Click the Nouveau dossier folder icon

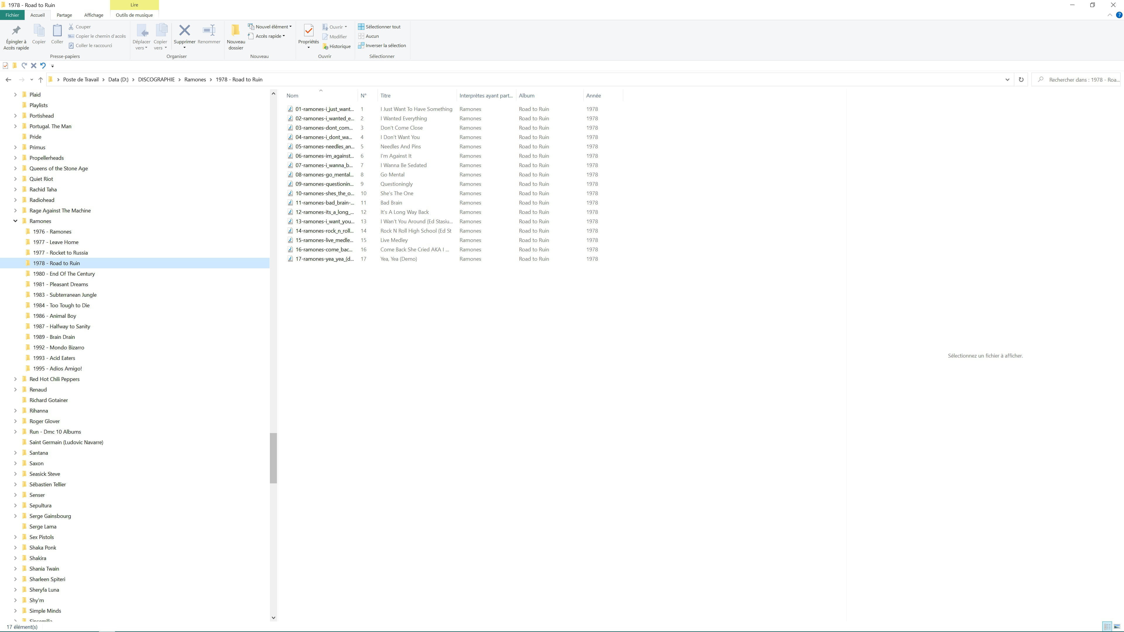click(236, 30)
